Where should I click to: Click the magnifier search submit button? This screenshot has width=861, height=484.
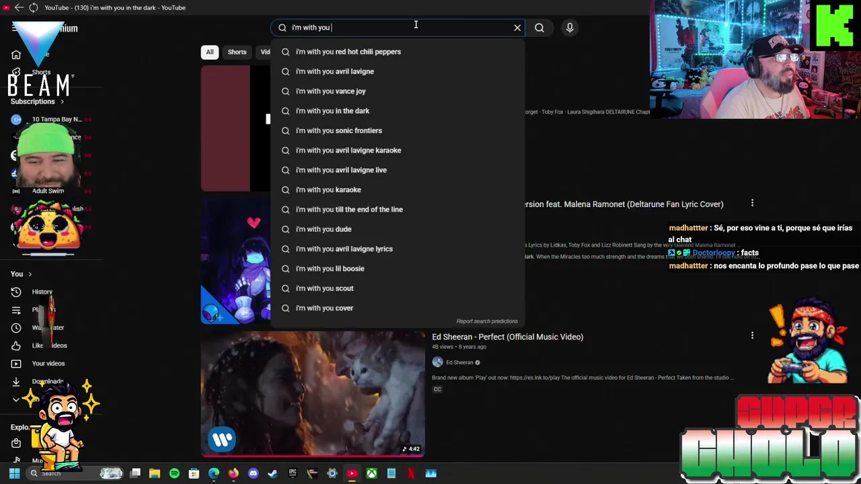(539, 28)
